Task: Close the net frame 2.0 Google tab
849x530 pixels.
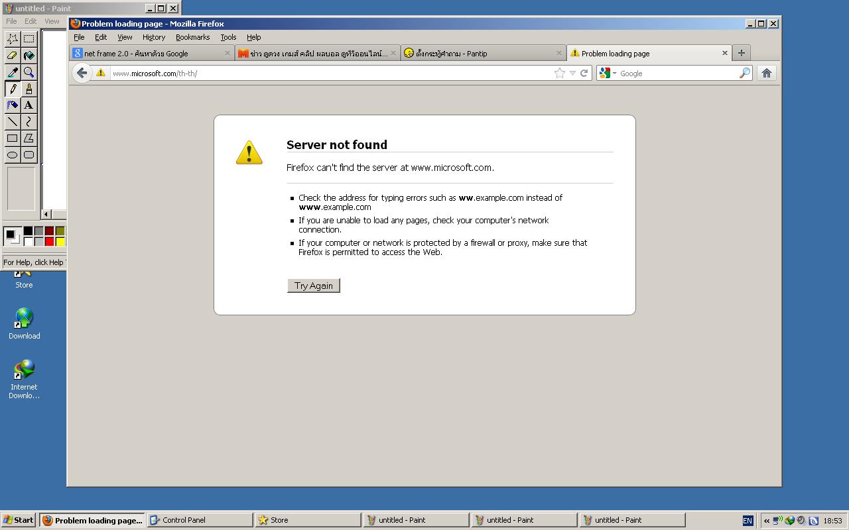Action: [x=227, y=53]
